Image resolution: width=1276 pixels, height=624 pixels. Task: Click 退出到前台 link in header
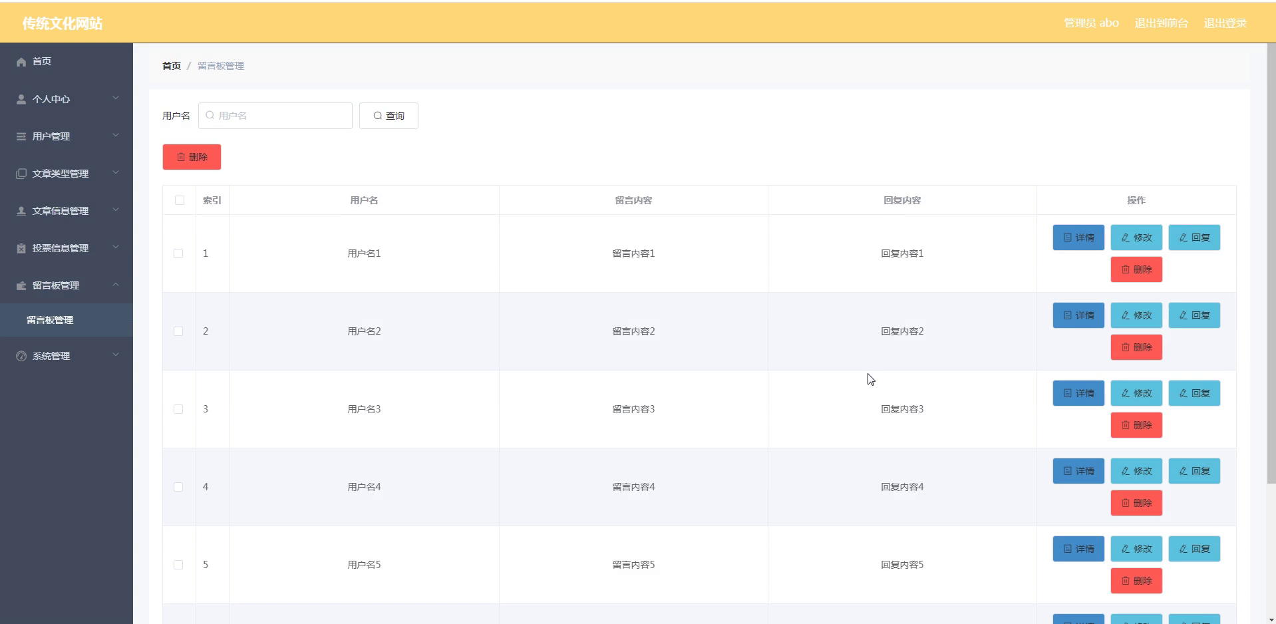click(x=1161, y=23)
